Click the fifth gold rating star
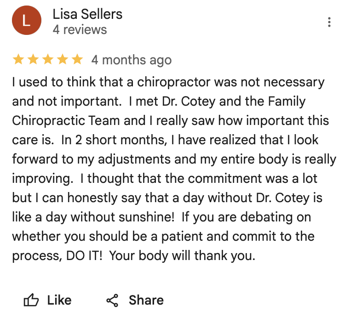This screenshot has width=356, height=317. pyautogui.click(x=77, y=59)
